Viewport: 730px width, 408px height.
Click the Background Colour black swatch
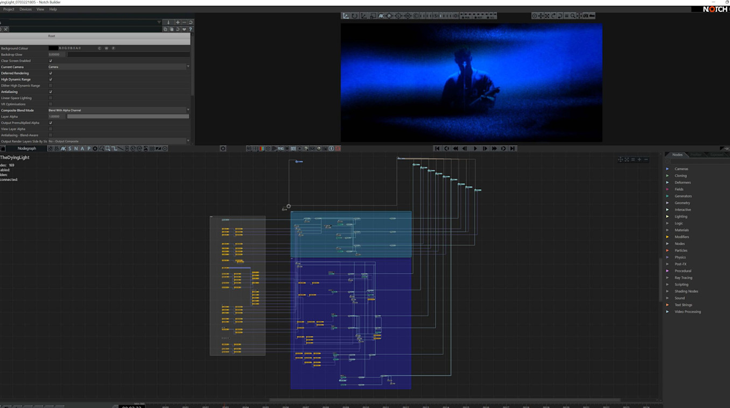tap(53, 48)
